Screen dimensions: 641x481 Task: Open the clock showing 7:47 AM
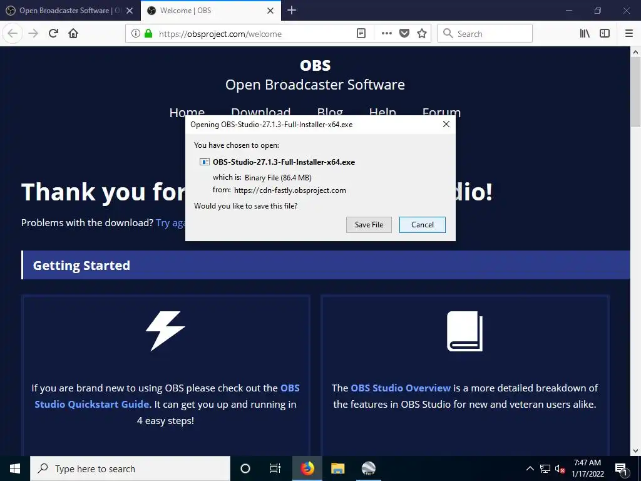click(587, 468)
